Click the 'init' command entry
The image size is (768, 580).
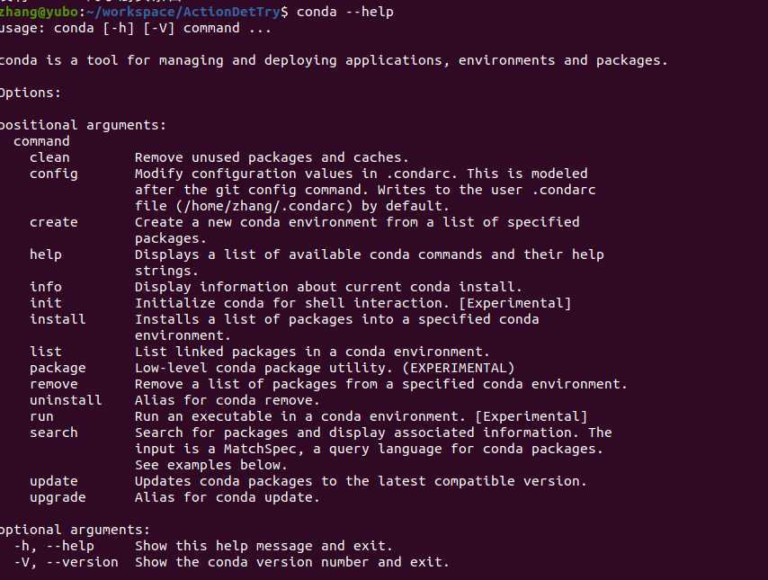(x=46, y=303)
